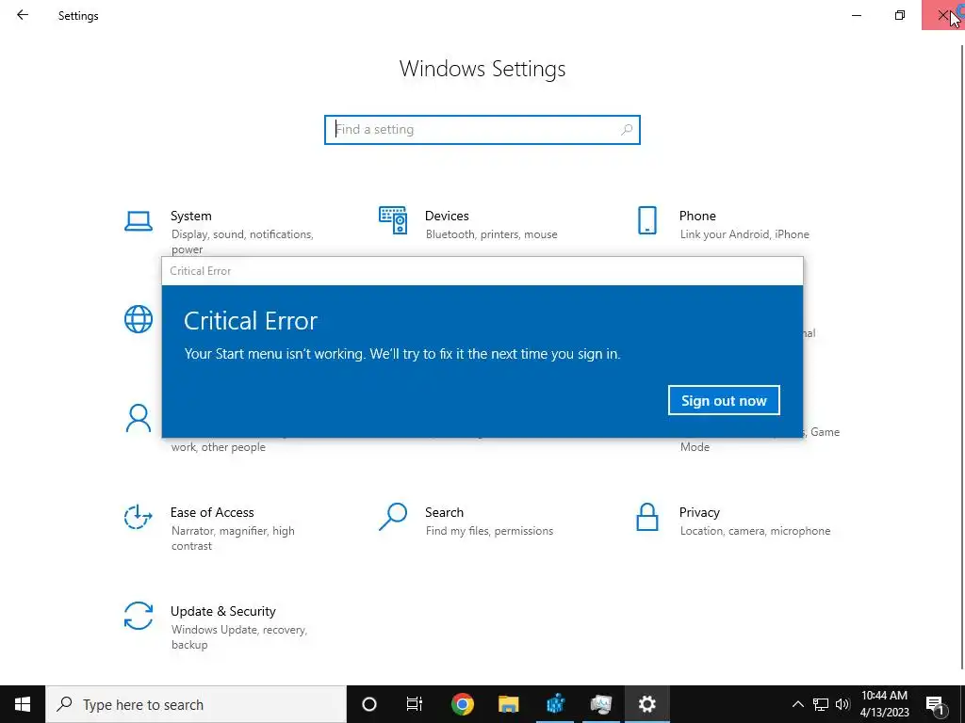Open Task View on the taskbar
This screenshot has height=723, width=965.
(x=415, y=704)
